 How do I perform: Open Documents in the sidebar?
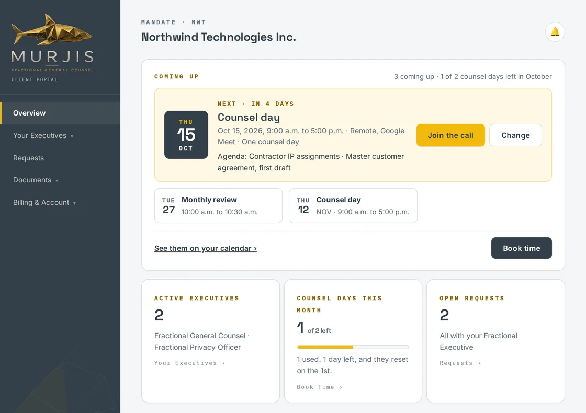32,180
